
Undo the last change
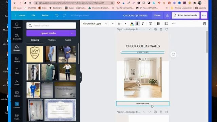click(57, 15)
